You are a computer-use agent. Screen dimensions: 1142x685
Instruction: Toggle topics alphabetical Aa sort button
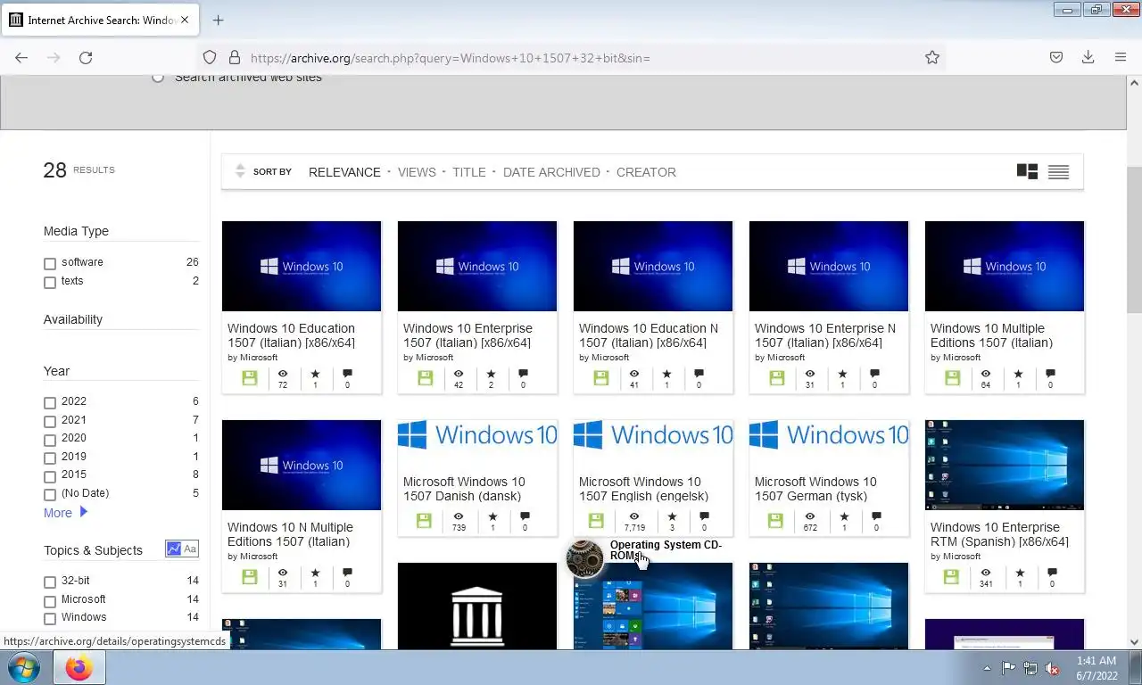tap(190, 549)
